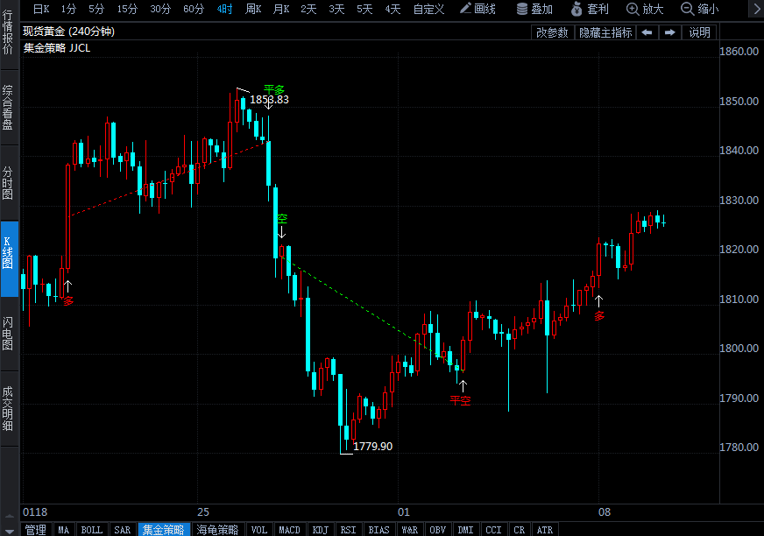Screen dimensions: 764x536
Task: Click the green 空 short signal marker
Action: (x=281, y=219)
